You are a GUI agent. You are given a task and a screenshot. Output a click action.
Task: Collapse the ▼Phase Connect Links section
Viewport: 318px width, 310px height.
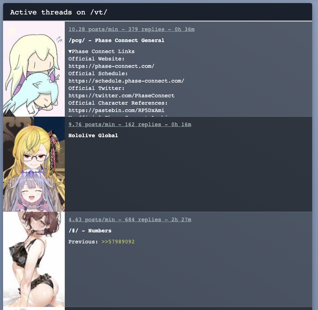[x=101, y=52]
